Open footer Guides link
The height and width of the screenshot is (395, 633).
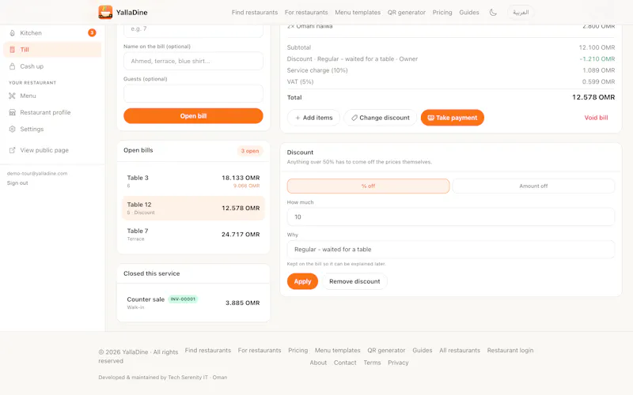(x=423, y=350)
